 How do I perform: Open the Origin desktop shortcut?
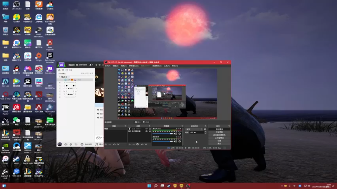pyautogui.click(x=39, y=57)
